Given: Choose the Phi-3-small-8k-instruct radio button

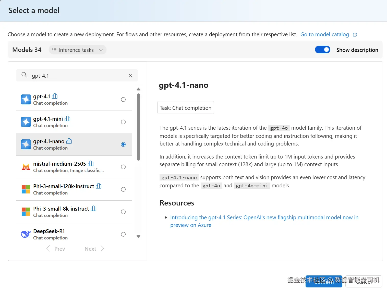Looking at the screenshot, I should point(123,212).
